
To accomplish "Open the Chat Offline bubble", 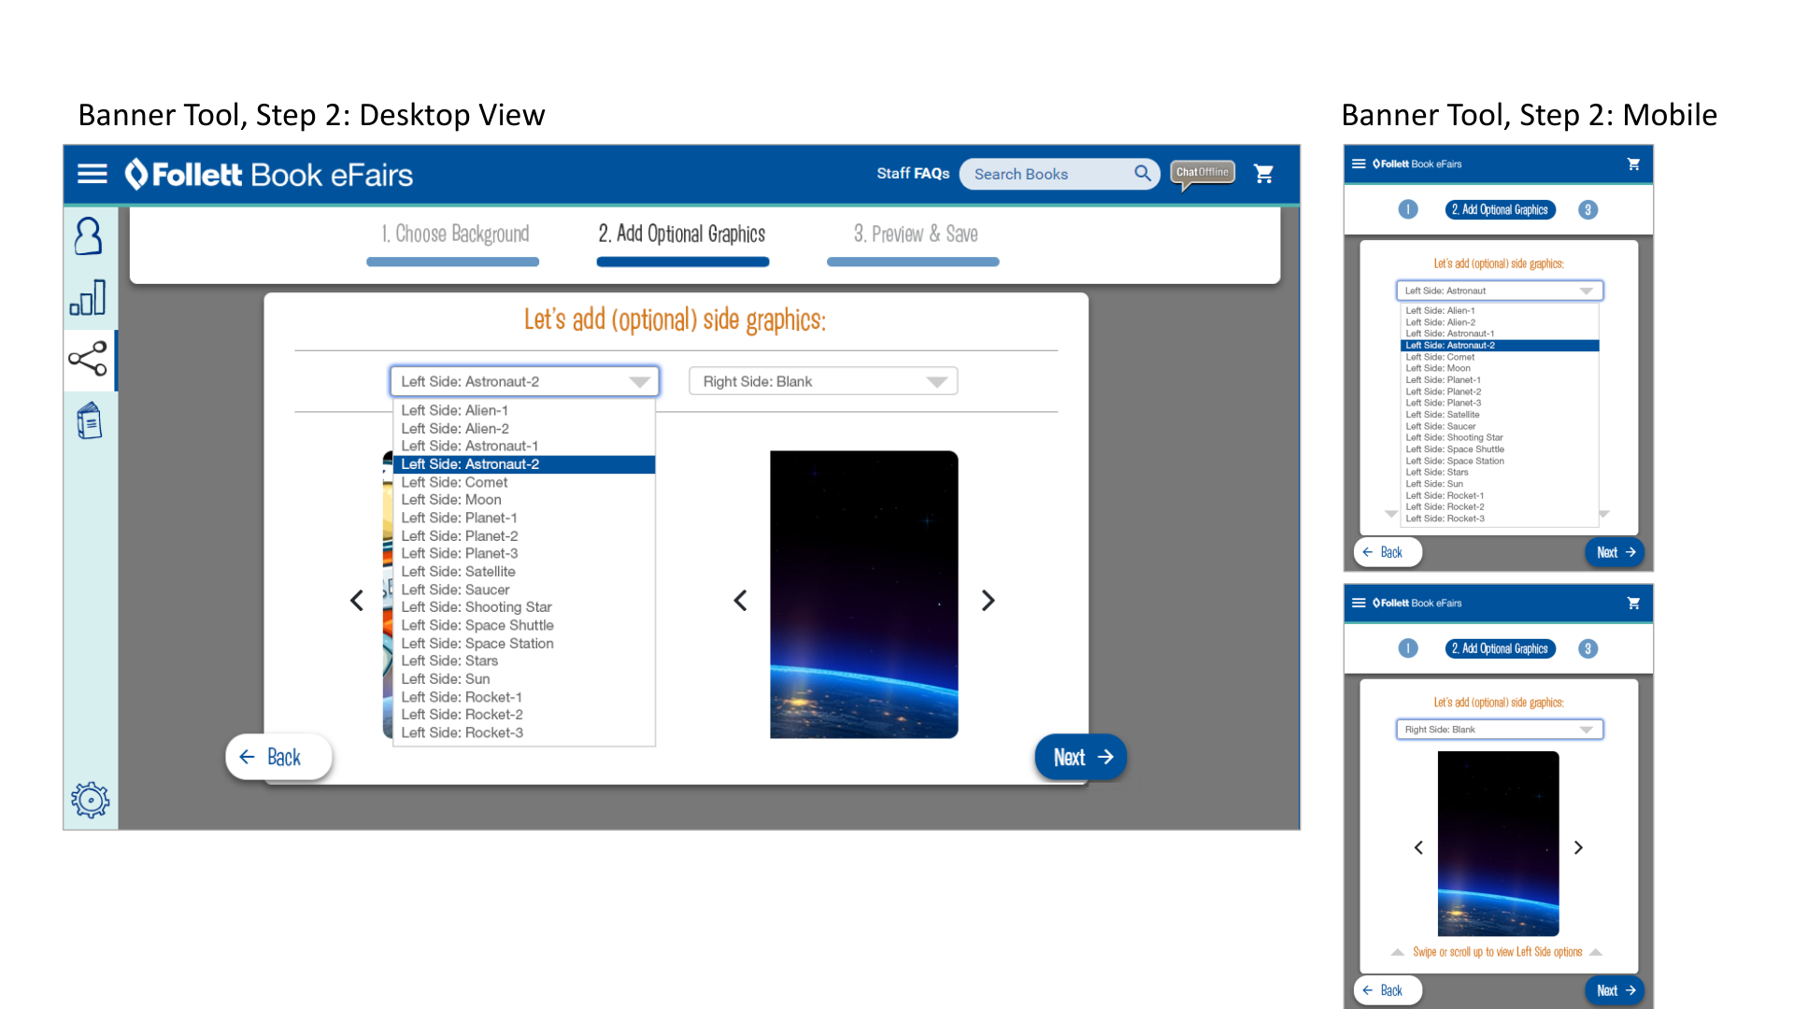I will click(x=1203, y=173).
